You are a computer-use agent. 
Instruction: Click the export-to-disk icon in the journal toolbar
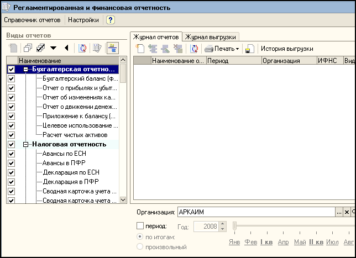tap(250, 49)
